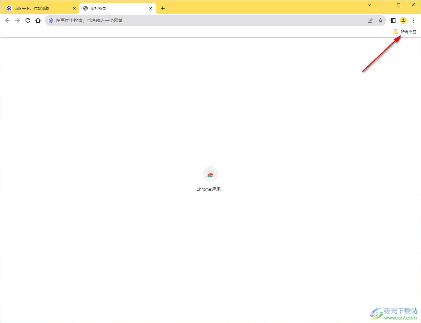421x323 pixels.
Task: Close the 新标签页 tab
Action: click(151, 8)
